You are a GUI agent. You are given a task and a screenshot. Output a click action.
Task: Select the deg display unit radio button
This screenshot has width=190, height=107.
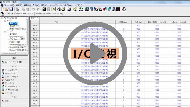pos(58,14)
